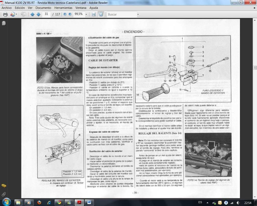Screen dimensions: 257x206
Task: Open the zoom percentage dropdown arrow
Action: tap(86, 14)
